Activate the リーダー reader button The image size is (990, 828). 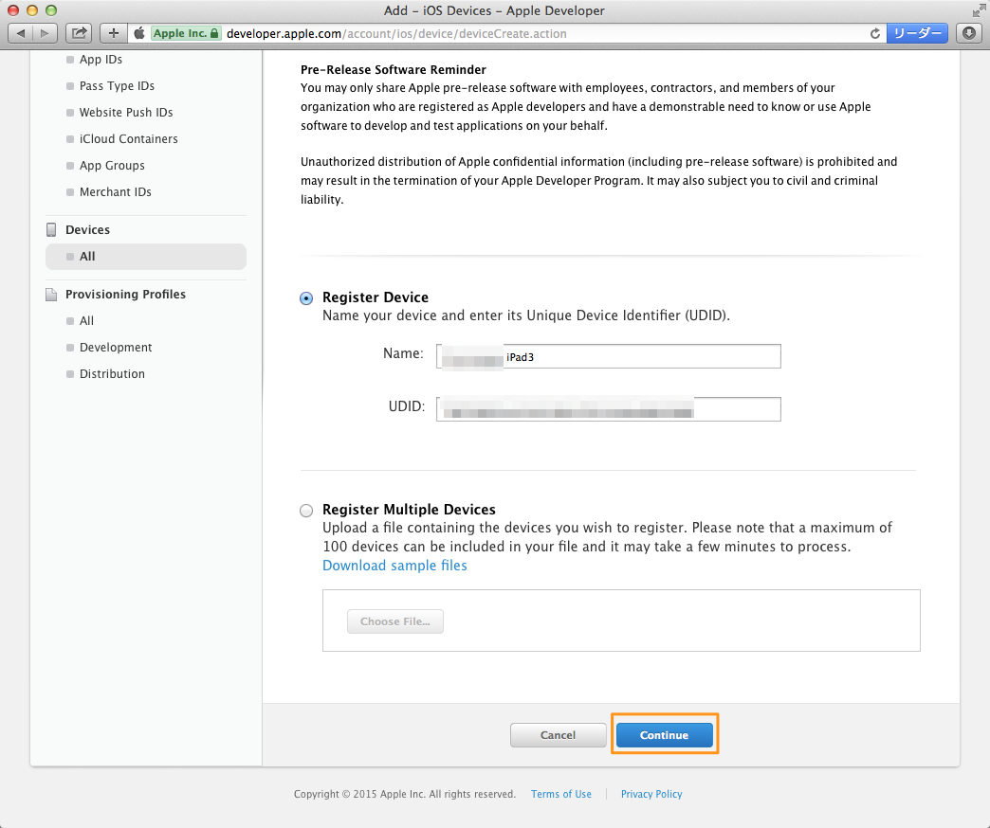[x=917, y=32]
